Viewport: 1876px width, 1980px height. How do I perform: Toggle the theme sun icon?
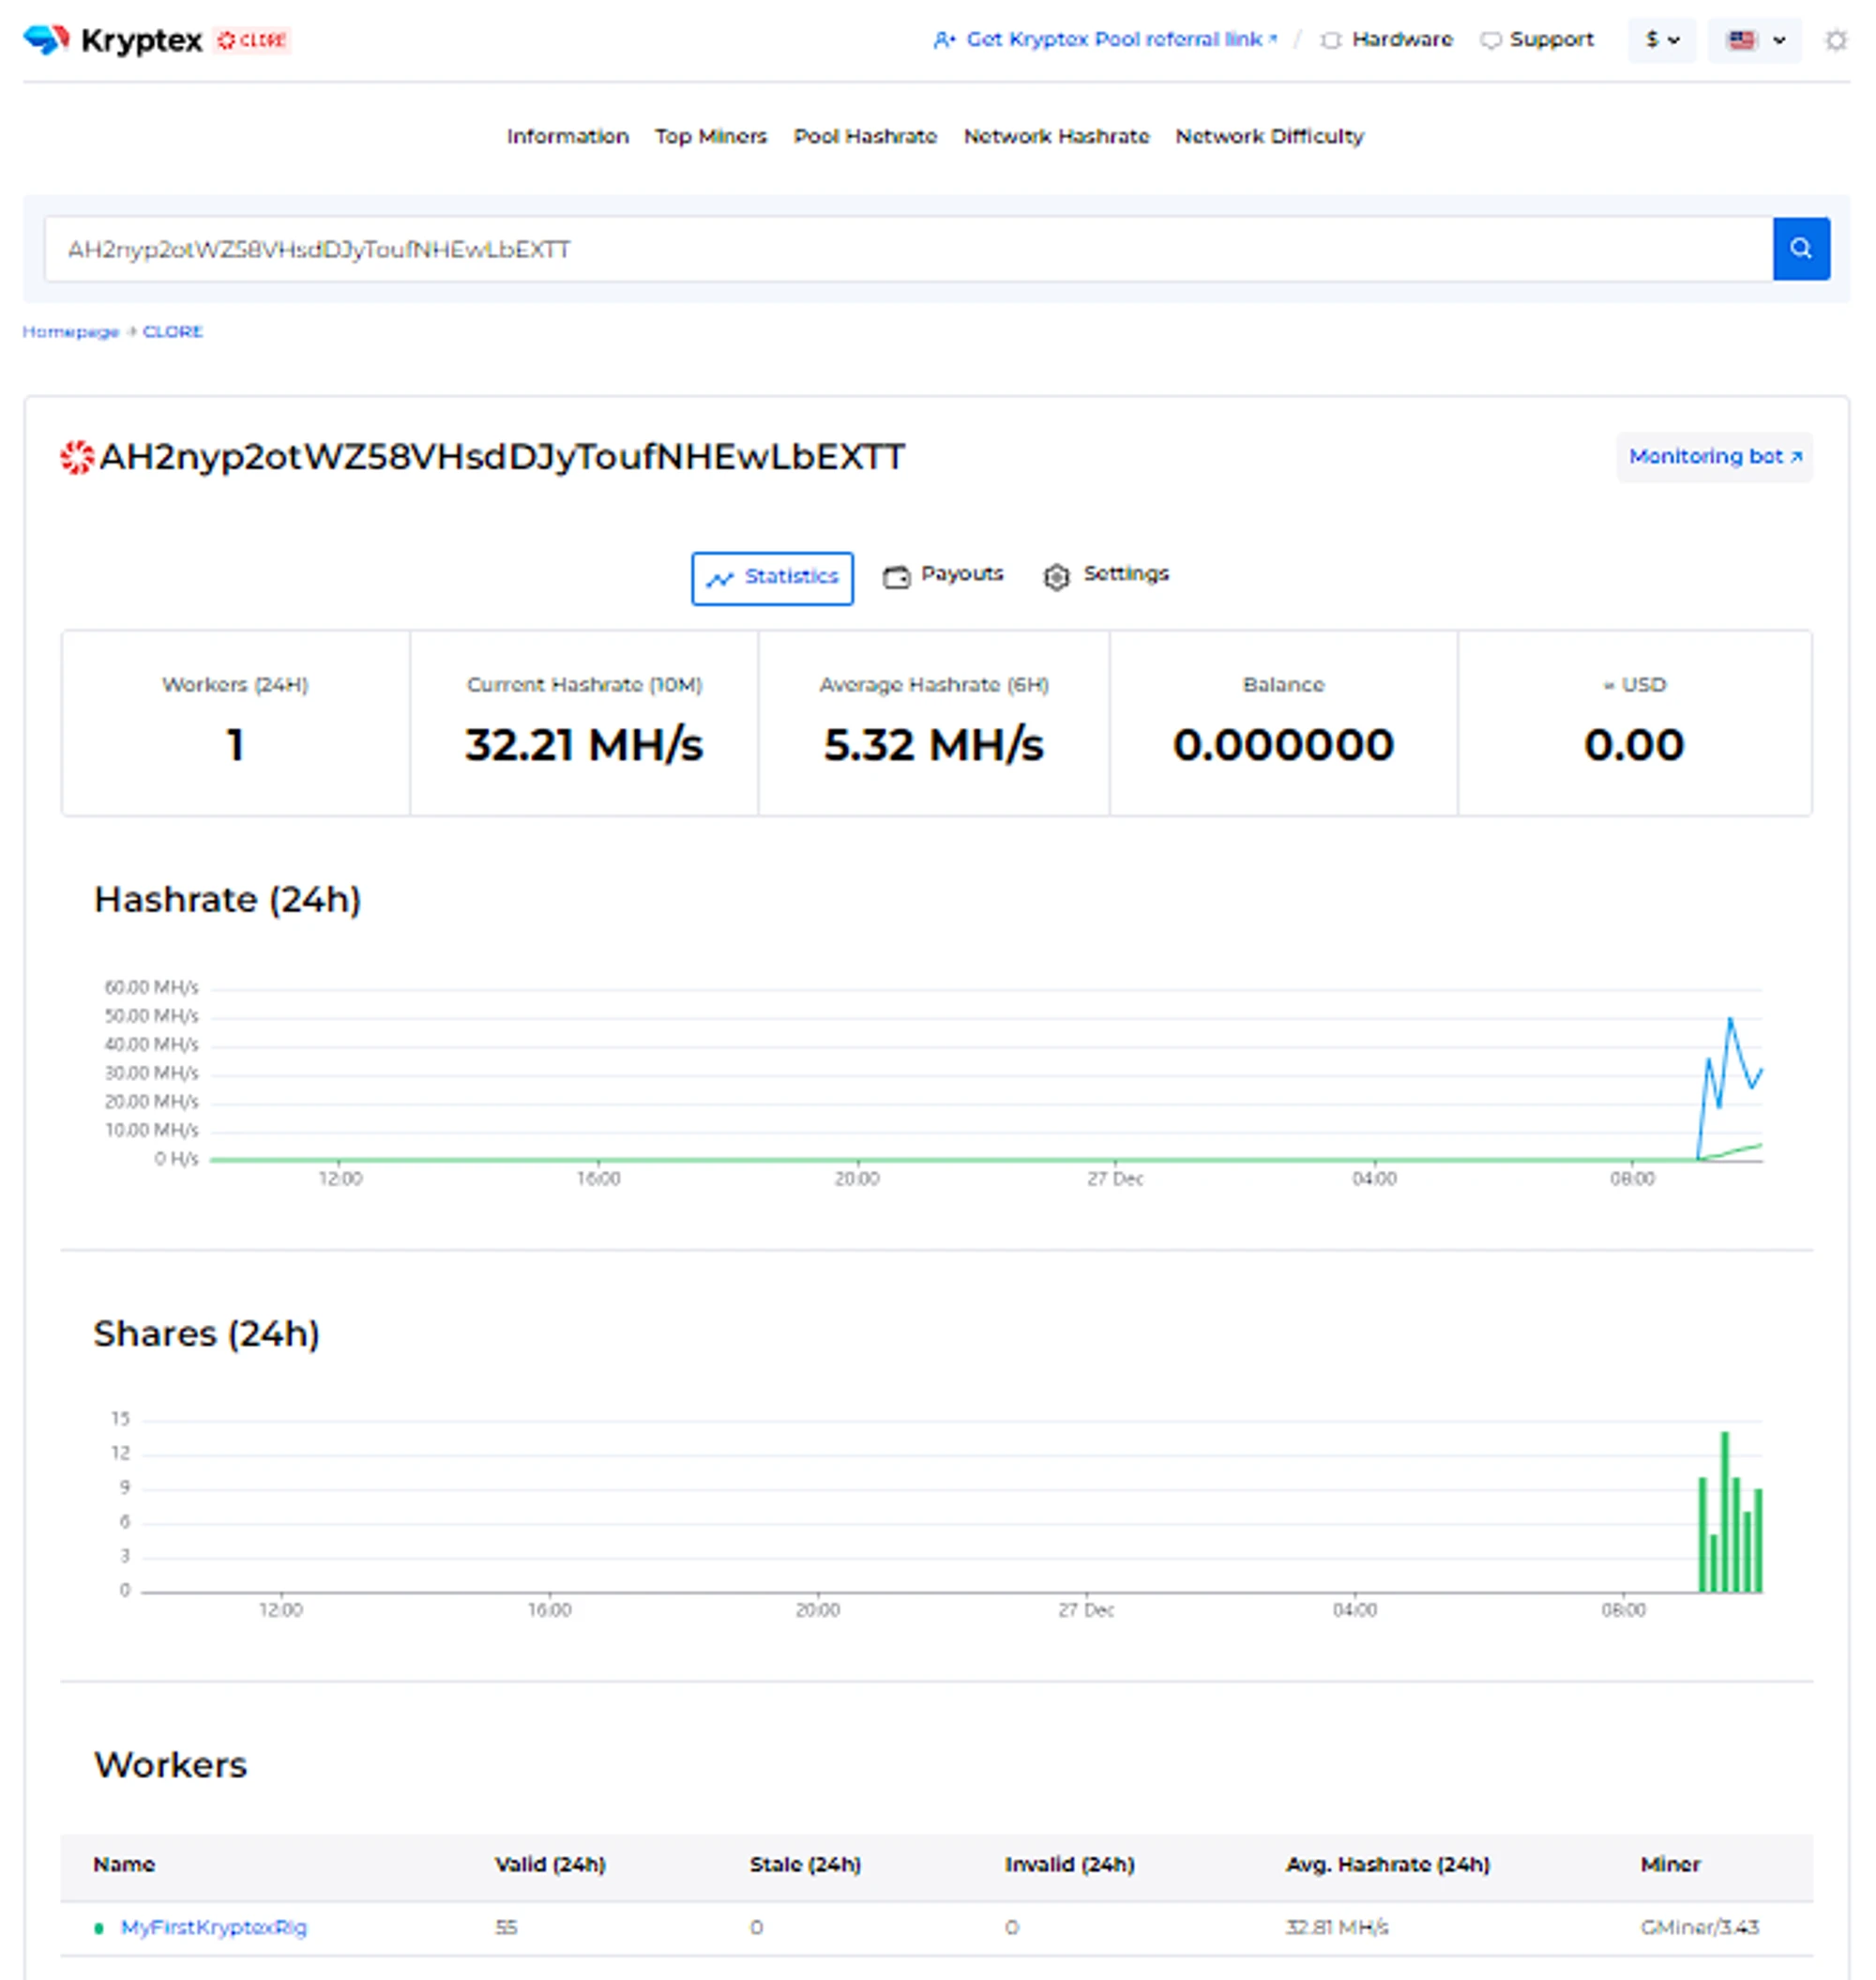click(1836, 40)
